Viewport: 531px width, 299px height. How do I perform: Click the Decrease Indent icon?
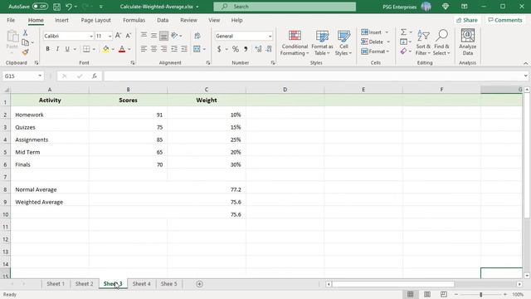click(x=174, y=49)
